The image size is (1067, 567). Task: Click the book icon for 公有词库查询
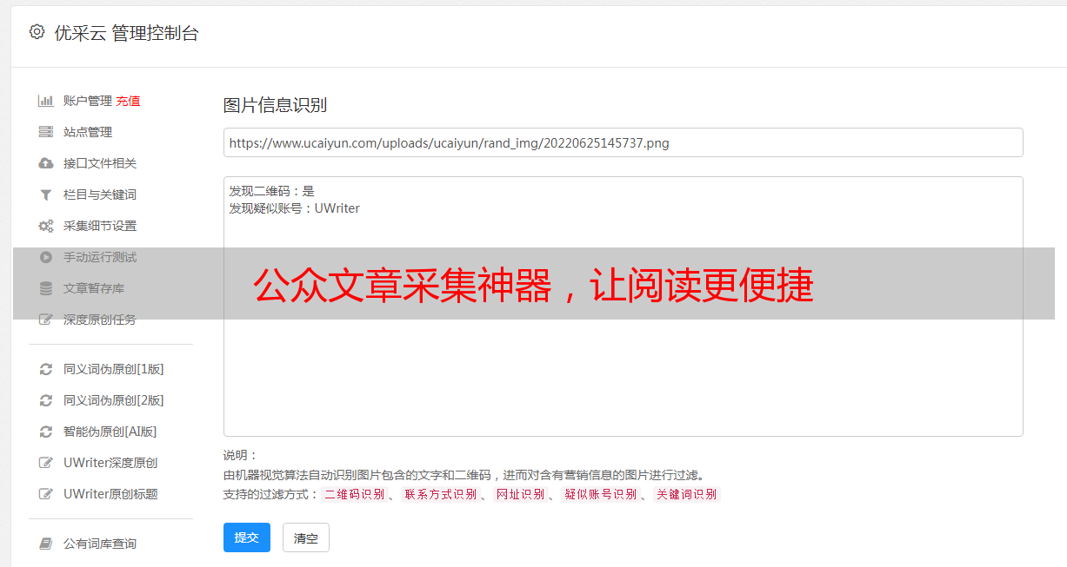click(46, 544)
